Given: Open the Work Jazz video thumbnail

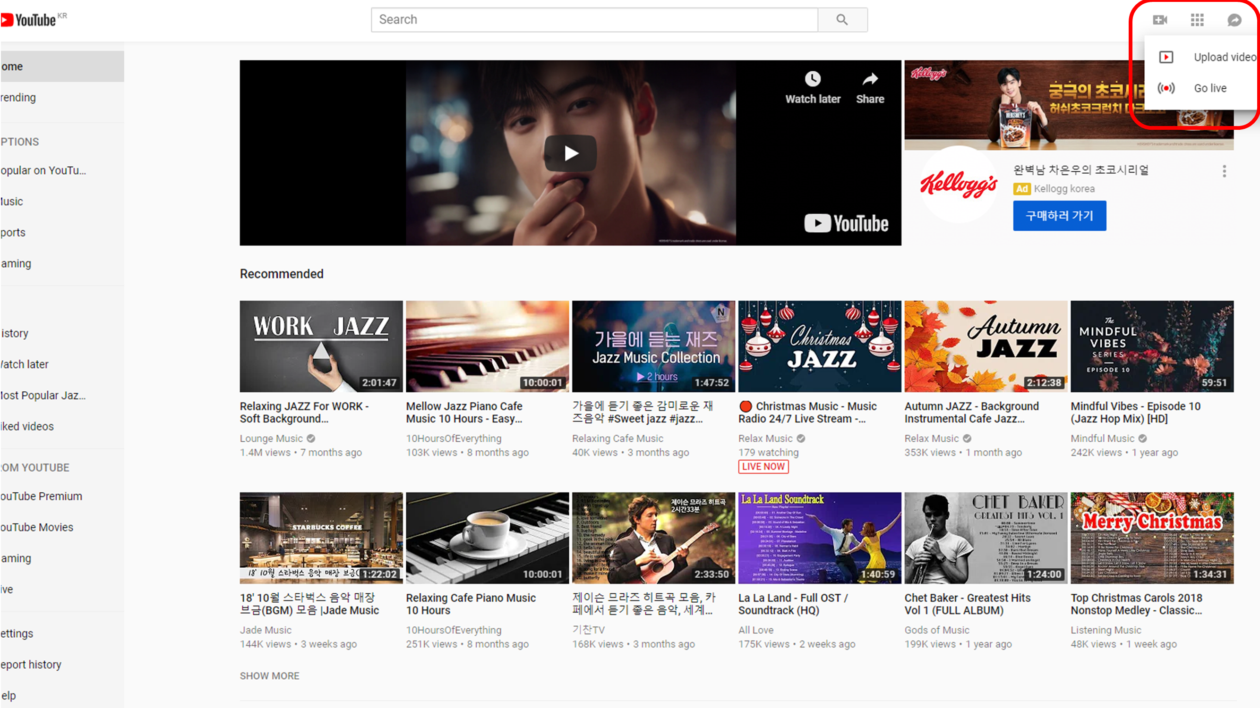Looking at the screenshot, I should 321,346.
